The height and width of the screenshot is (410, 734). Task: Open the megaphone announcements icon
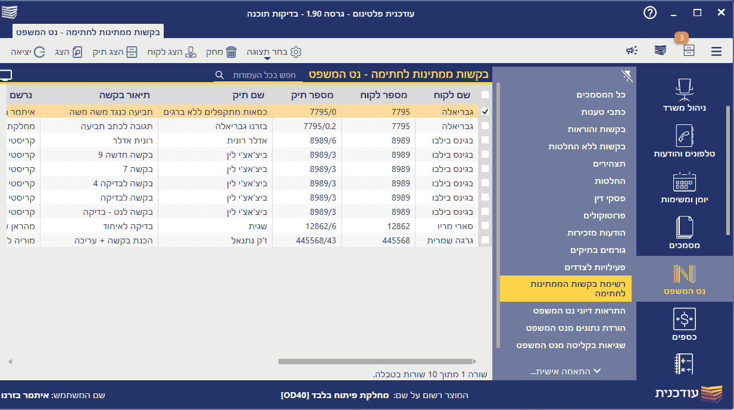(632, 51)
